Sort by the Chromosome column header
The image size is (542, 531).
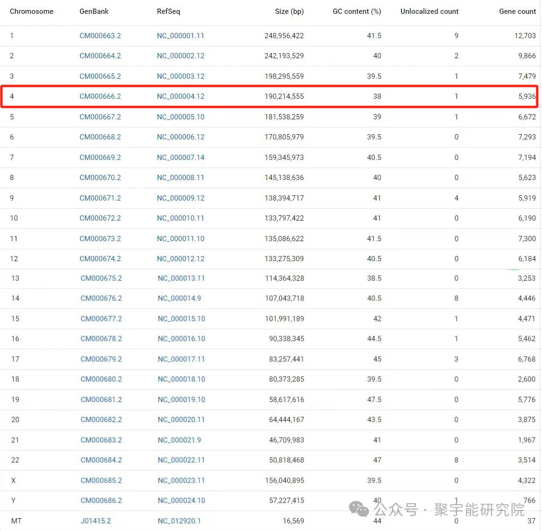(x=32, y=11)
